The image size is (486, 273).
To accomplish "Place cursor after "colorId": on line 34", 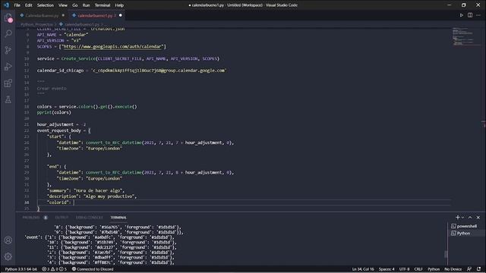I will (74, 202).
